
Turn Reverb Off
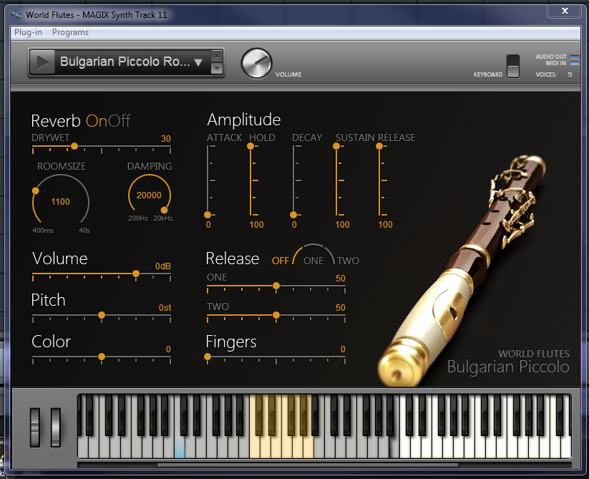pyautogui.click(x=119, y=121)
